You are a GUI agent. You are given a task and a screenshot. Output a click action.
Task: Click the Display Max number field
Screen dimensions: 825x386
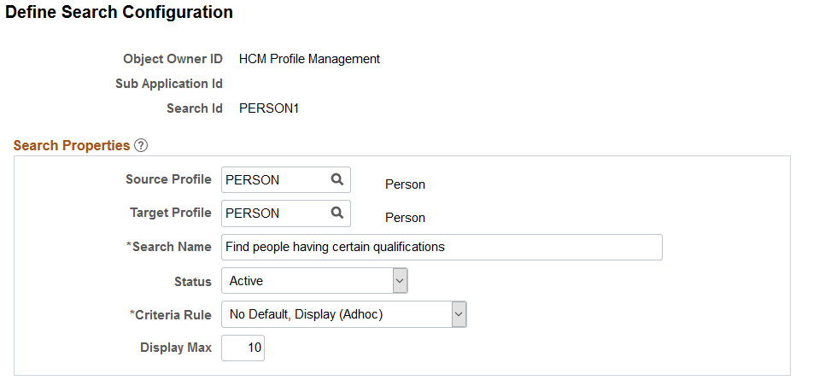click(243, 348)
